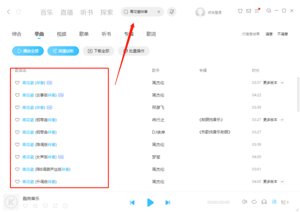Open song 青花瓷 (降B调葫芦丝版伴奏)

click(x=46, y=169)
